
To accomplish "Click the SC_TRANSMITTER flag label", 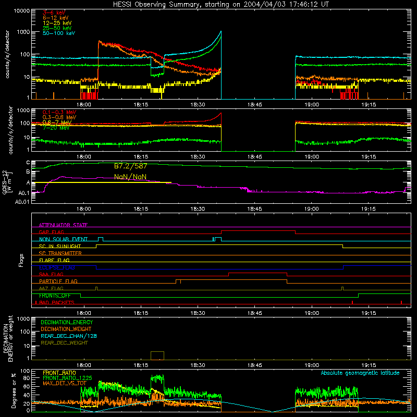I will coord(60,253).
